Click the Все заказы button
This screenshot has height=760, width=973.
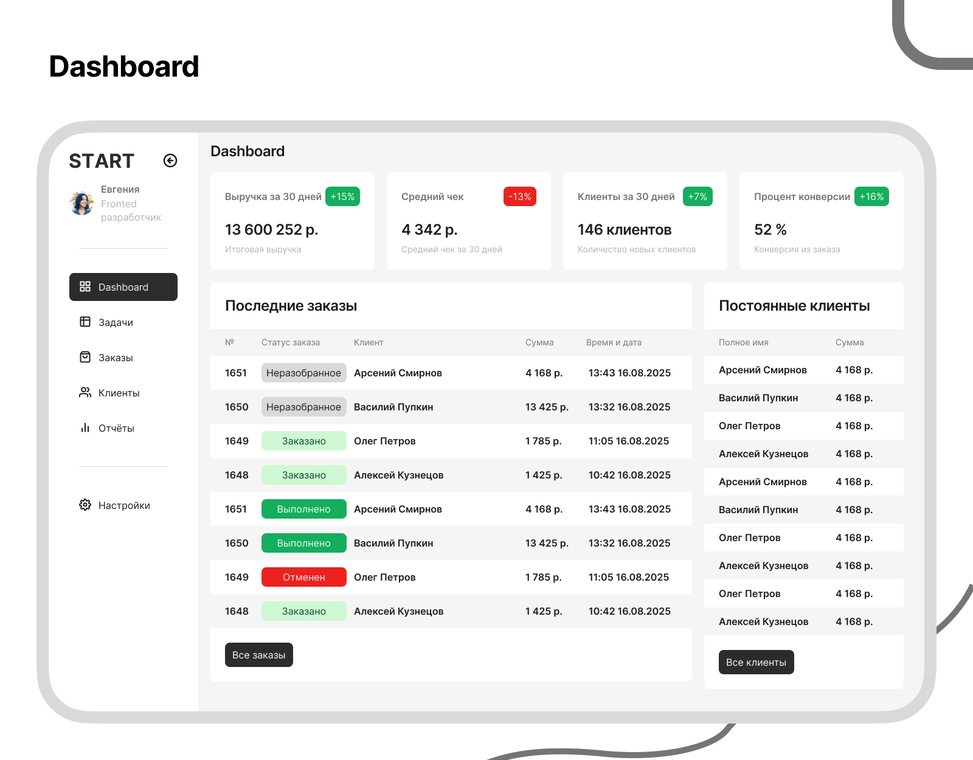point(258,655)
